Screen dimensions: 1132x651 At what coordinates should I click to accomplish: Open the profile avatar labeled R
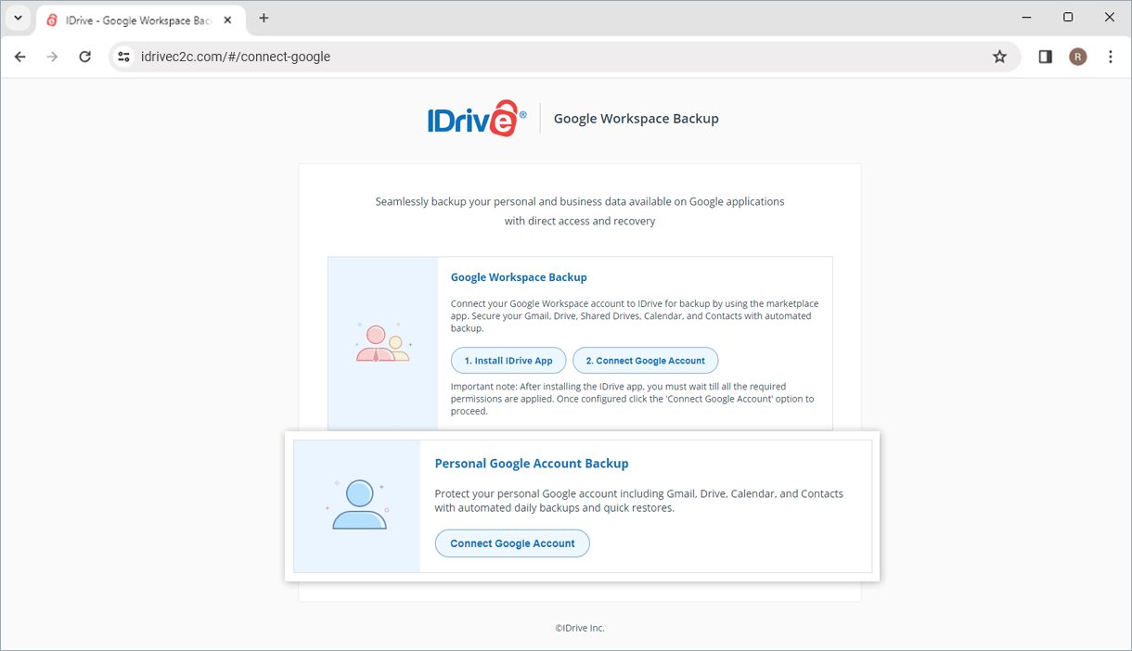point(1077,57)
